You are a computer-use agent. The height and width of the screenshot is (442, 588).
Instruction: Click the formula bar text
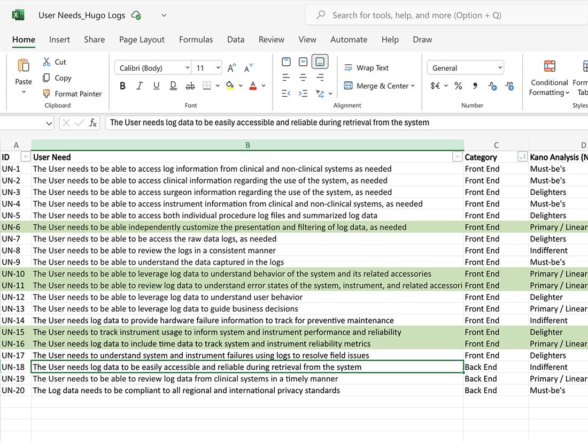click(269, 123)
